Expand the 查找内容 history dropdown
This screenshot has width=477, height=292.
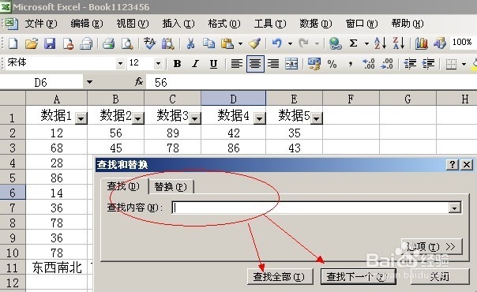click(454, 208)
